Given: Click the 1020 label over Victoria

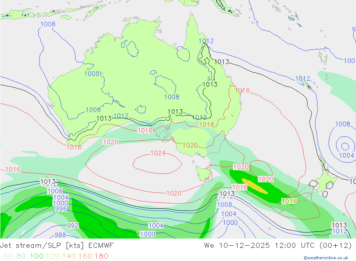Looking at the screenshot, I should [x=190, y=145].
